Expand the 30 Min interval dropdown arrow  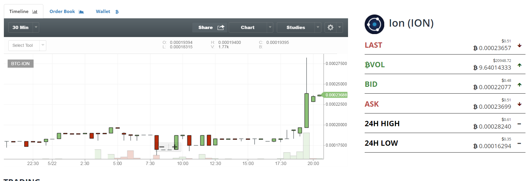(x=36, y=28)
